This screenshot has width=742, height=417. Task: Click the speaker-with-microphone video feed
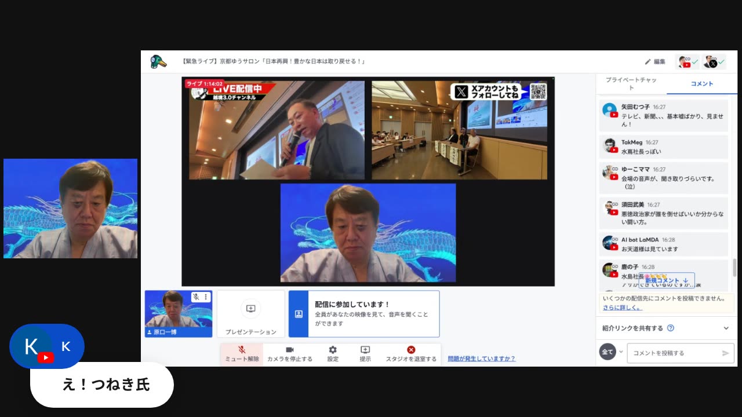coord(277,130)
